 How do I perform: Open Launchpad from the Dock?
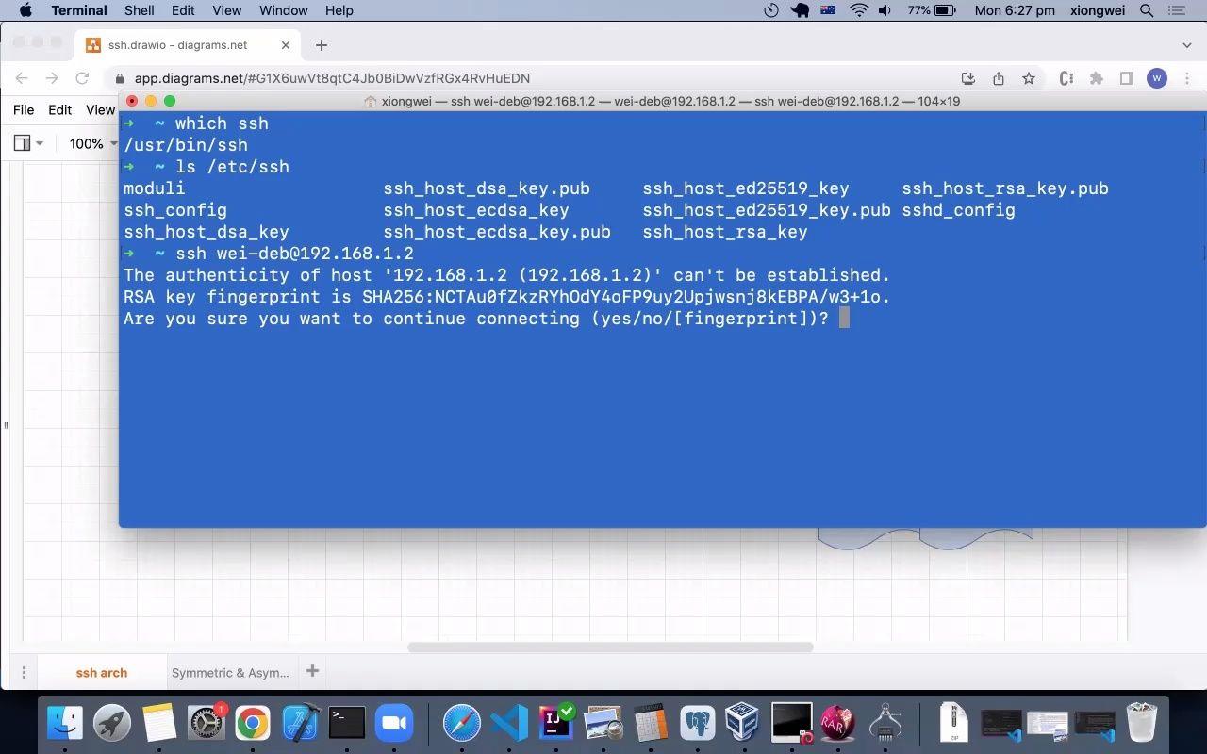click(112, 723)
